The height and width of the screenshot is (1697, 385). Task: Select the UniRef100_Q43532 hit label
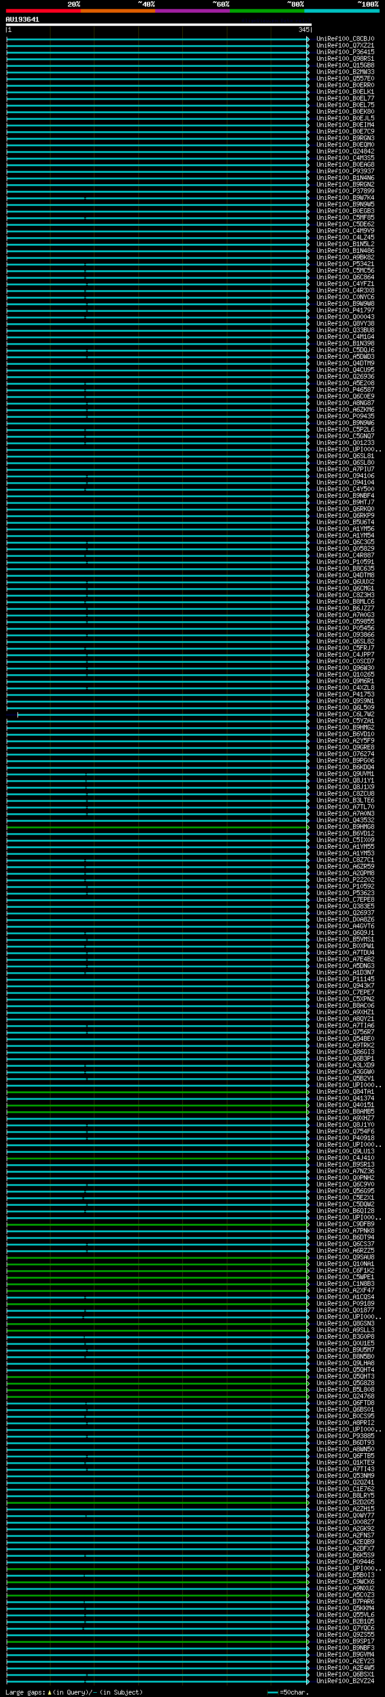(345, 820)
